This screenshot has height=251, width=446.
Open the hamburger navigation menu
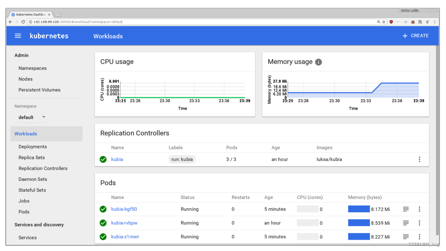[x=18, y=36]
